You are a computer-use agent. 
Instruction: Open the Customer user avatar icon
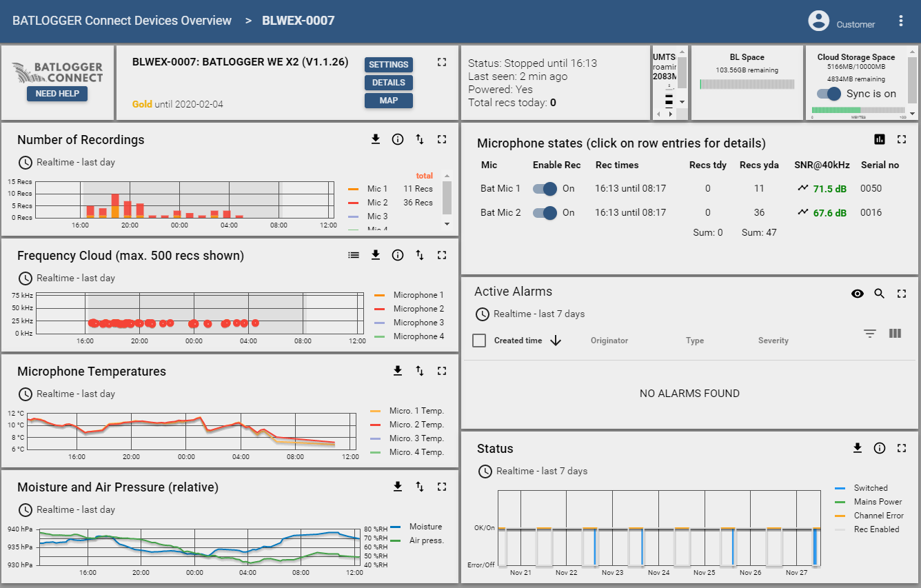[818, 21]
